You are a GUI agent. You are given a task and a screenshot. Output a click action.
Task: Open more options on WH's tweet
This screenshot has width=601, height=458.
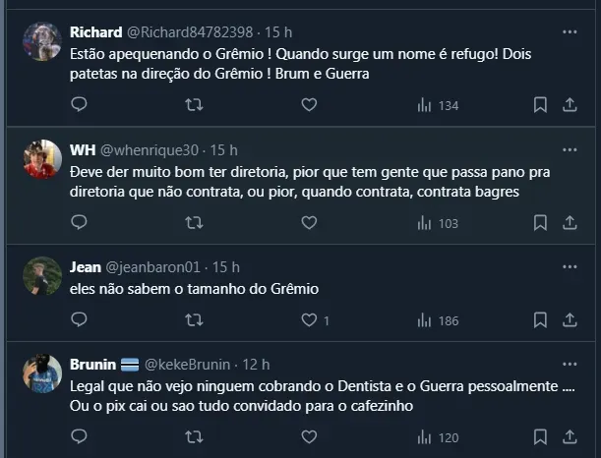point(570,150)
